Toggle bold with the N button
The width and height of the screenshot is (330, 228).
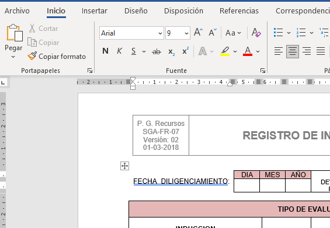click(105, 51)
